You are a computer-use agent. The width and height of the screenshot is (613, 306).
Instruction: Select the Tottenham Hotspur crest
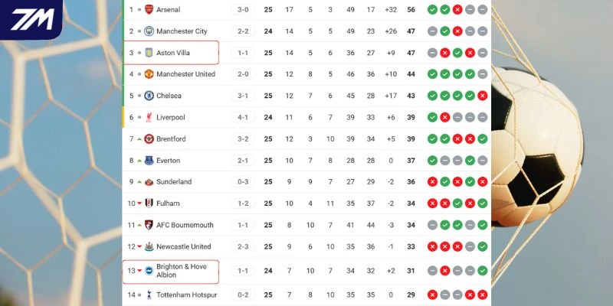pos(149,295)
